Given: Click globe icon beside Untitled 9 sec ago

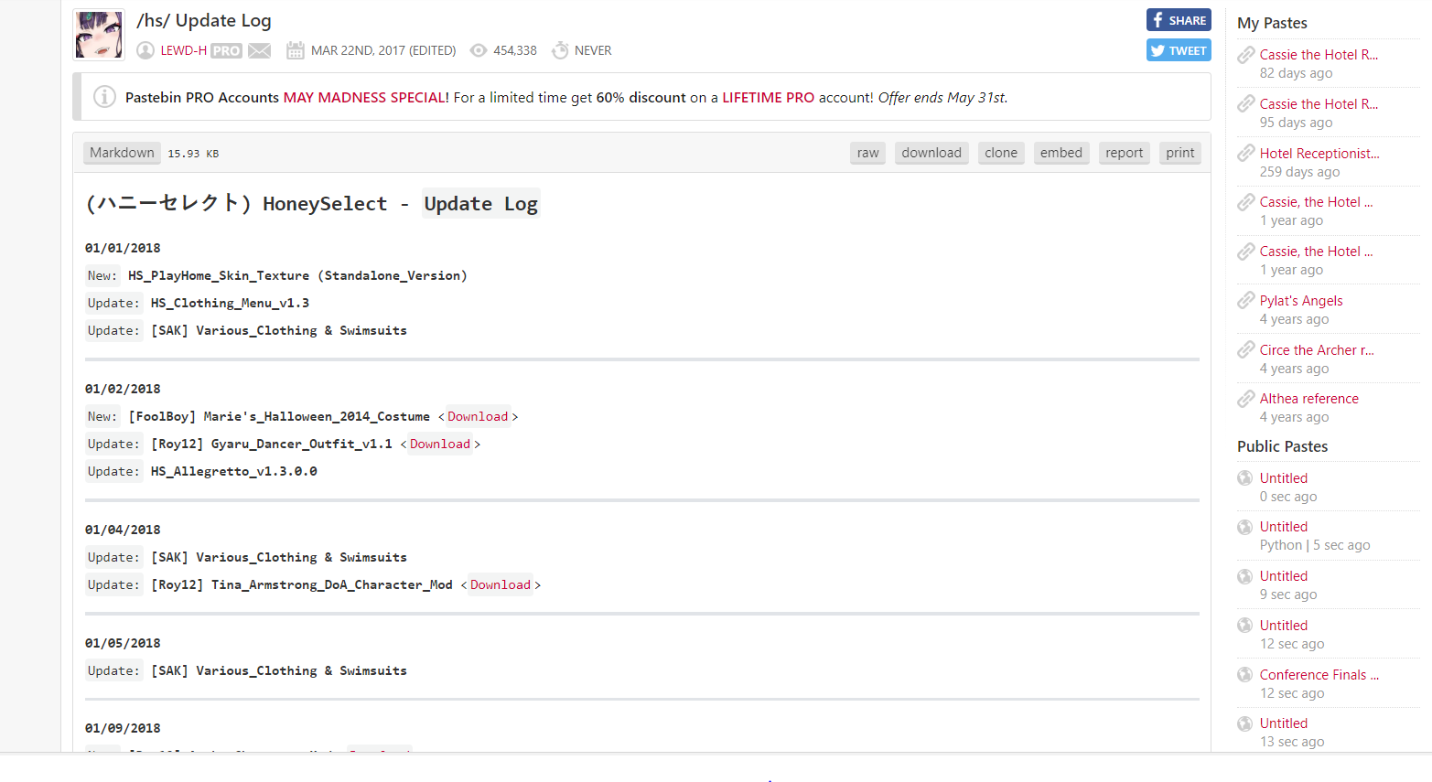Looking at the screenshot, I should coord(1244,576).
